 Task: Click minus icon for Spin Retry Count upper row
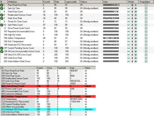click(x=128, y=25)
